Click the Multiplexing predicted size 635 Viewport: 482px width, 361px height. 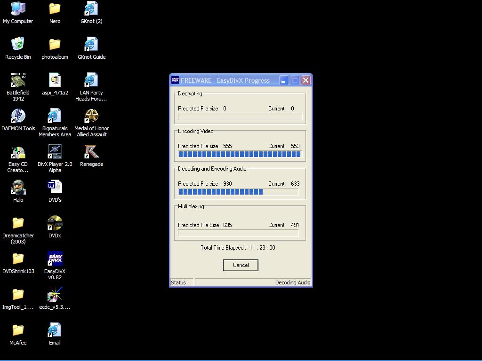pos(227,225)
